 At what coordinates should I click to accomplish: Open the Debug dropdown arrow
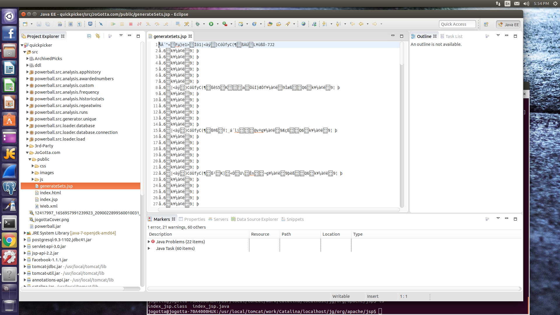pyautogui.click(x=204, y=24)
